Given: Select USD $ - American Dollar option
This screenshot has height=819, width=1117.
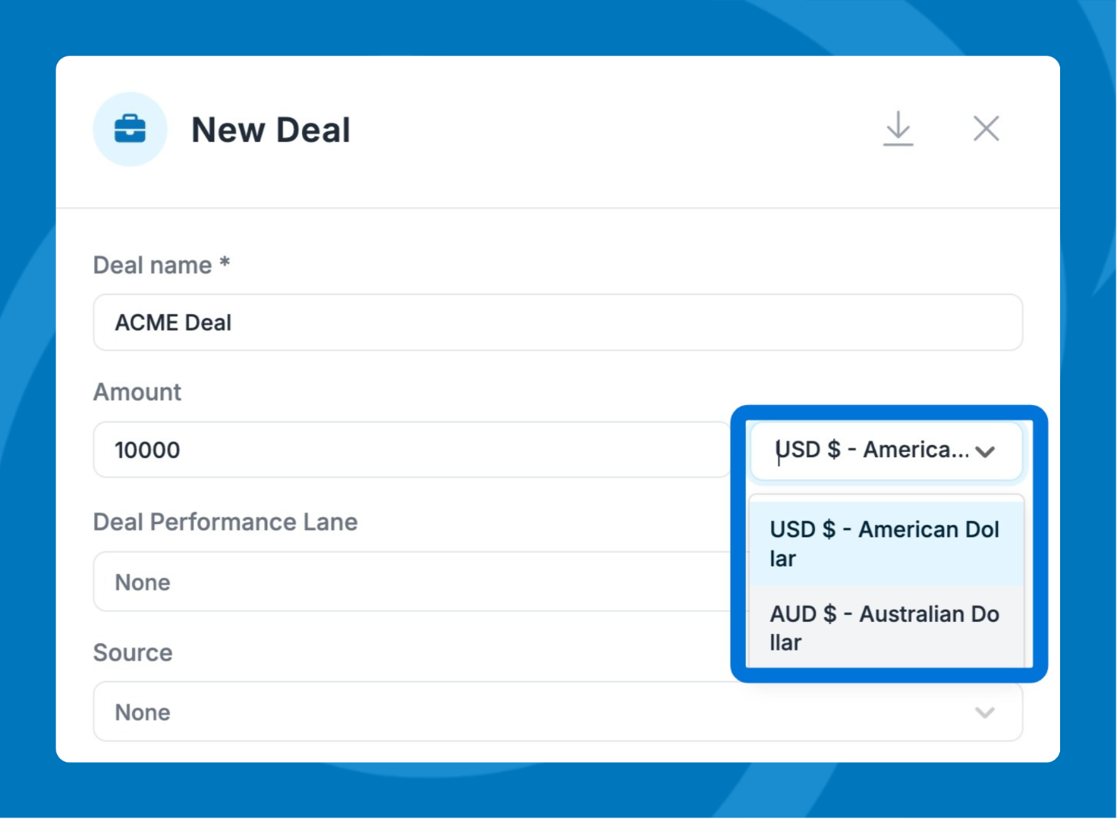Looking at the screenshot, I should [885, 544].
